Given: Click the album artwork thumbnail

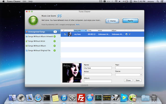Looking at the screenshot, I should [x=72, y=73].
